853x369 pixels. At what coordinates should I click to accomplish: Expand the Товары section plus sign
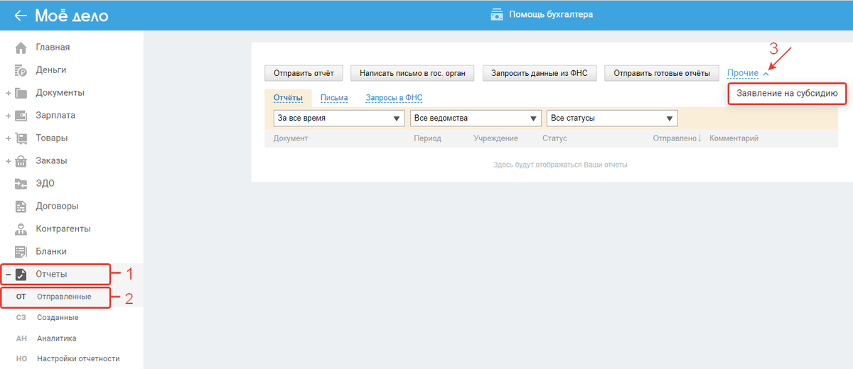click(x=8, y=138)
